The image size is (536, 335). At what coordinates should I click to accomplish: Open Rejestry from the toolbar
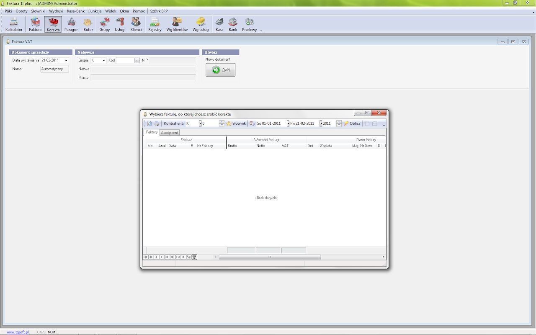pyautogui.click(x=155, y=24)
